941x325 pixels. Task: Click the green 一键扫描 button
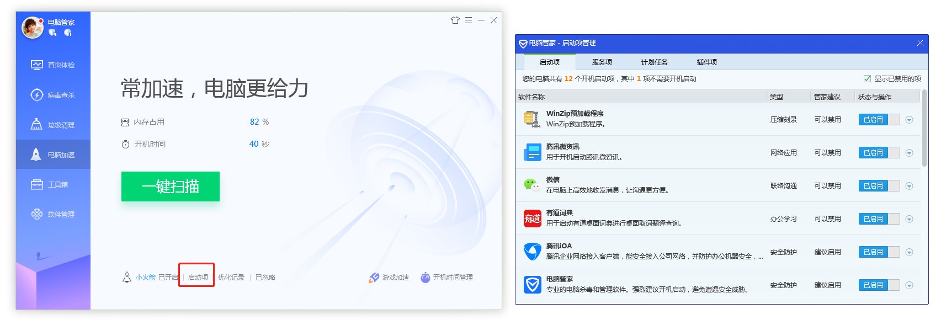tap(171, 187)
